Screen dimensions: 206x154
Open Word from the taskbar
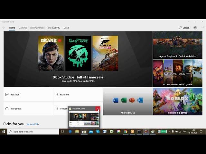(x=105, y=132)
